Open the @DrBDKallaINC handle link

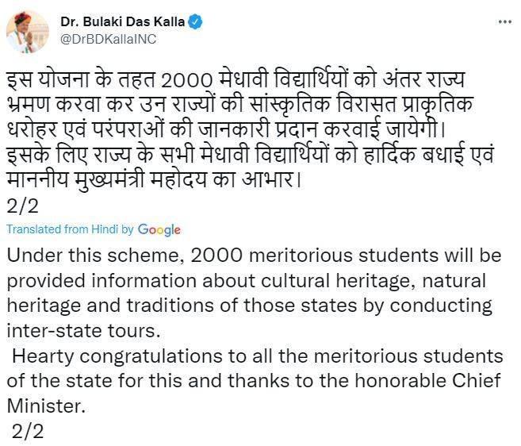tap(108, 39)
